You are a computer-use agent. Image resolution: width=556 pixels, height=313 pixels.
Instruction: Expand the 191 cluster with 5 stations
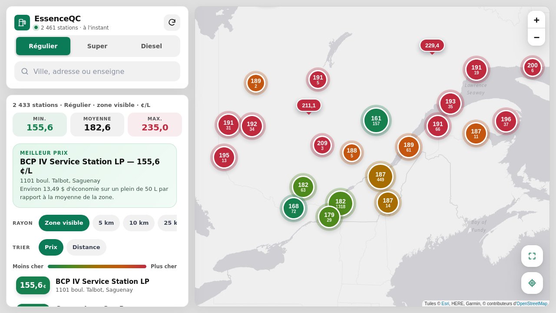point(318,80)
